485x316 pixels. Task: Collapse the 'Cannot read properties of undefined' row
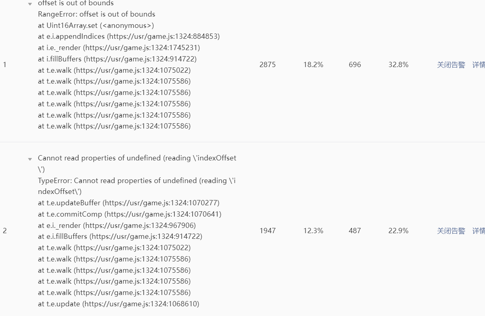[x=30, y=159]
